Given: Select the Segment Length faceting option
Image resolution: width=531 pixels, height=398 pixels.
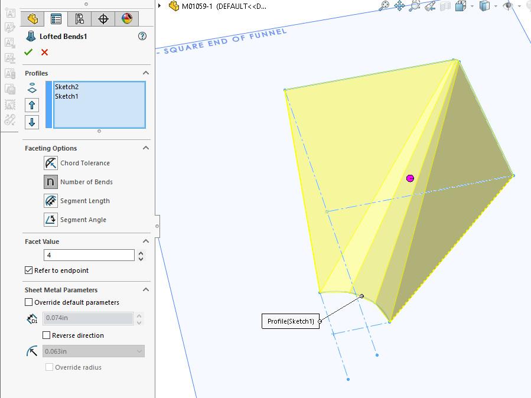Looking at the screenshot, I should [50, 201].
